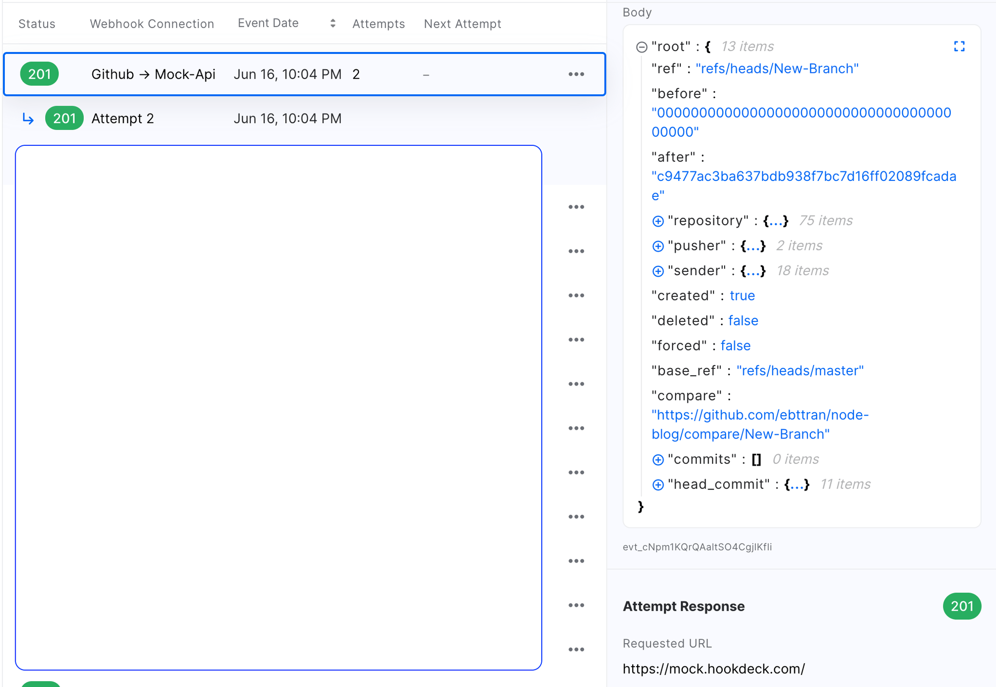
Task: Select the event ID evt_cNpm1KQrQAaltSO4CgjlKfli
Action: (x=697, y=547)
